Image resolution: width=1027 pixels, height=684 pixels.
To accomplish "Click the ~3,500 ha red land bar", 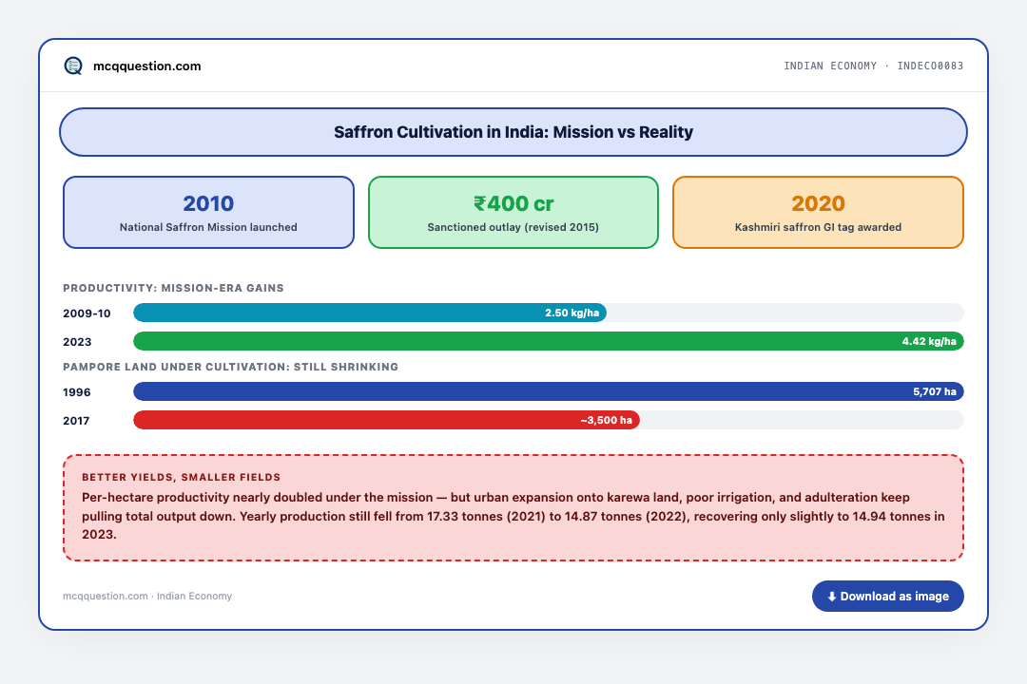I will [x=386, y=420].
